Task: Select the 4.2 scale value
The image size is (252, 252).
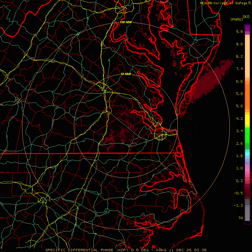Action: (x=239, y=119)
